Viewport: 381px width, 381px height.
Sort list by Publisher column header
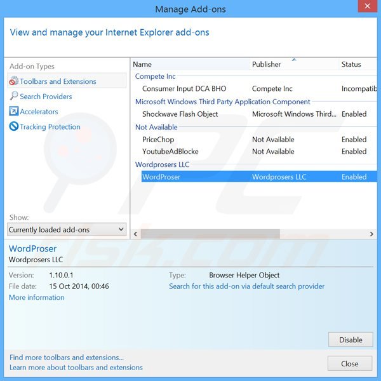(294, 64)
